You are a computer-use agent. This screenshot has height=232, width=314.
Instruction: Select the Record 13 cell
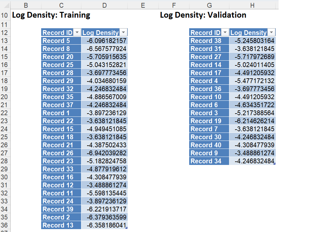pyautogui.click(x=61, y=225)
